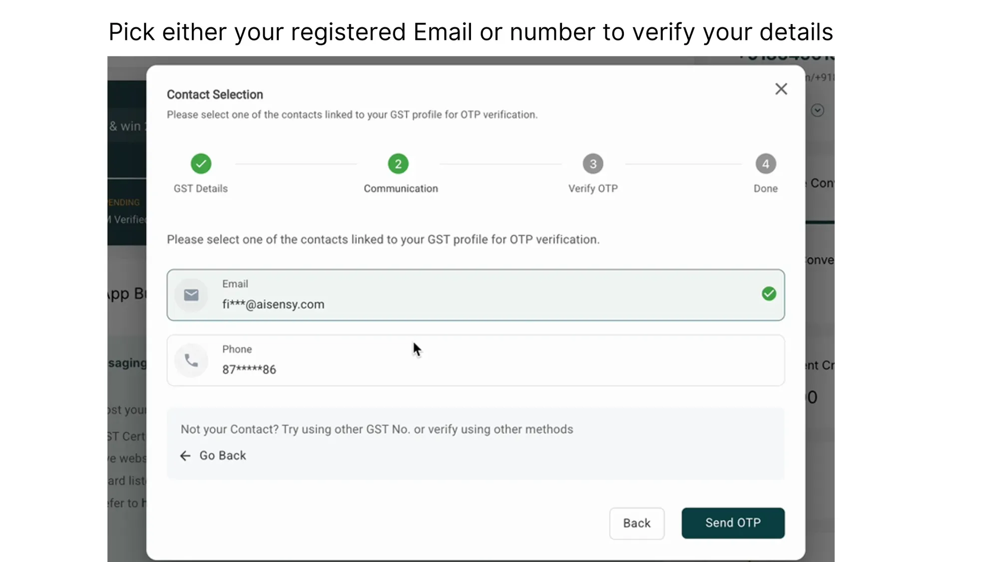Close the Contact Selection dialog
Screen dimensions: 999x562
[781, 88]
